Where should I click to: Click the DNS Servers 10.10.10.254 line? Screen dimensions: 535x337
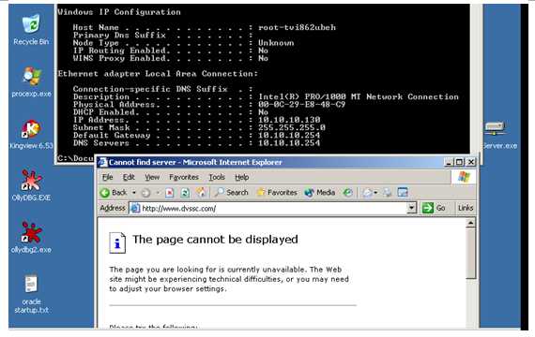pyautogui.click(x=196, y=143)
